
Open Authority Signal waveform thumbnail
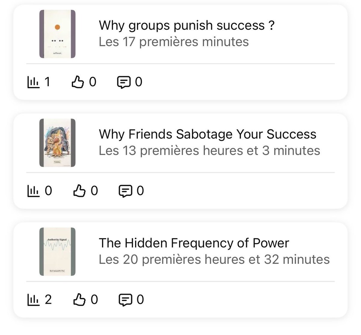tap(57, 252)
